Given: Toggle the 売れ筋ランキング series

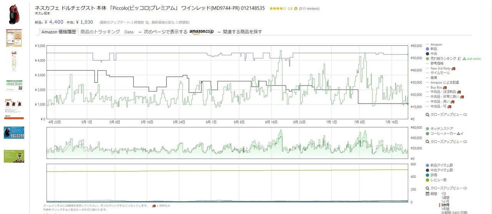Looking at the screenshot, I should click(x=443, y=58).
